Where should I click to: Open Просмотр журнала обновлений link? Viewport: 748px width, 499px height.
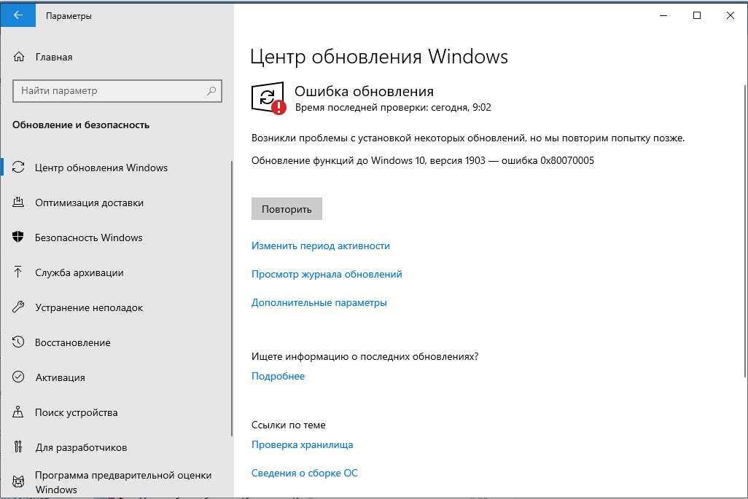click(x=327, y=274)
